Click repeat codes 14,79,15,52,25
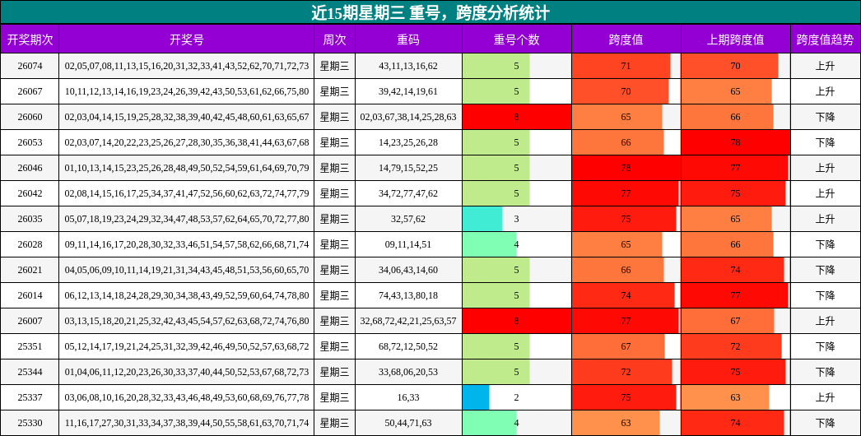This screenshot has width=861, height=436. [408, 168]
